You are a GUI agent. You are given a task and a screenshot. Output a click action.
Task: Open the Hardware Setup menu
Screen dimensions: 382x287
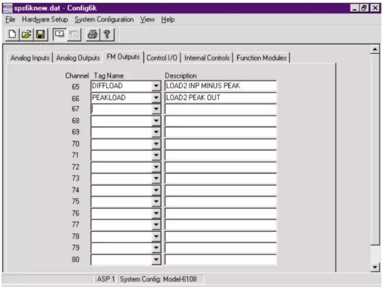pyautogui.click(x=45, y=19)
